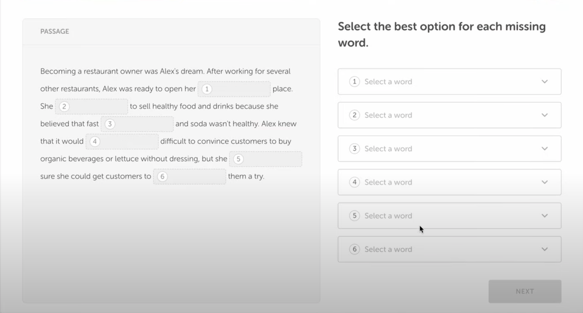The height and width of the screenshot is (313, 583).
Task: Select passage blank 6 before "them a try"
Action: [x=189, y=176]
